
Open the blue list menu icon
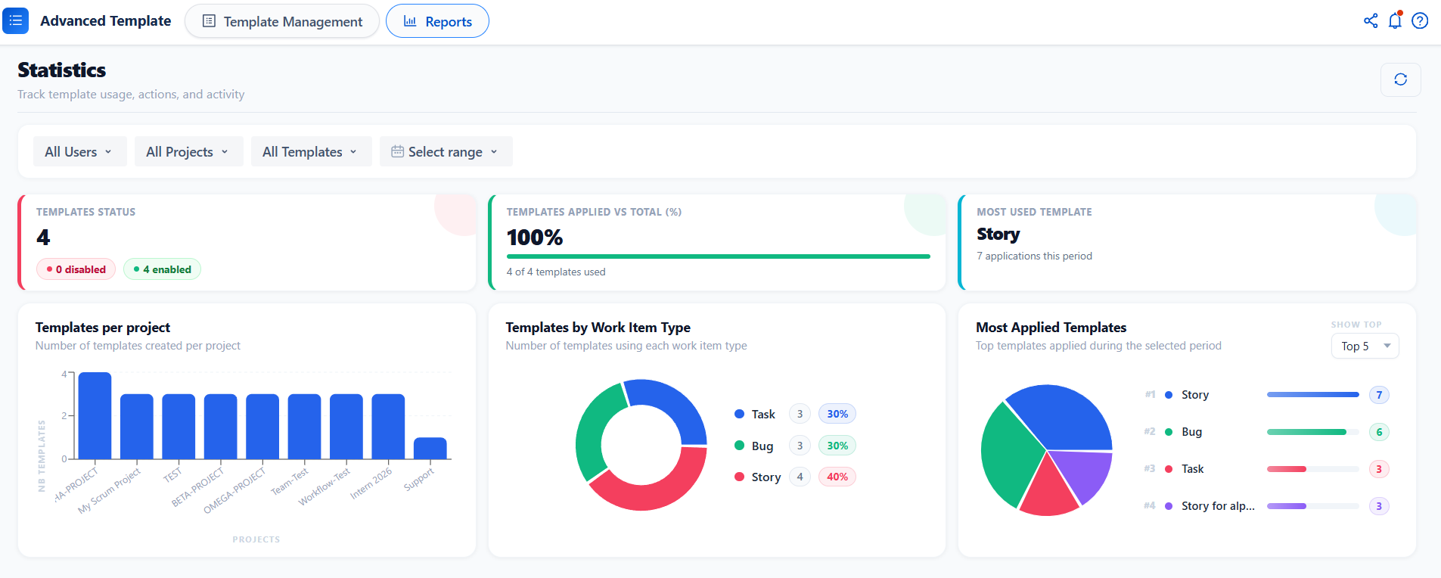(x=15, y=20)
